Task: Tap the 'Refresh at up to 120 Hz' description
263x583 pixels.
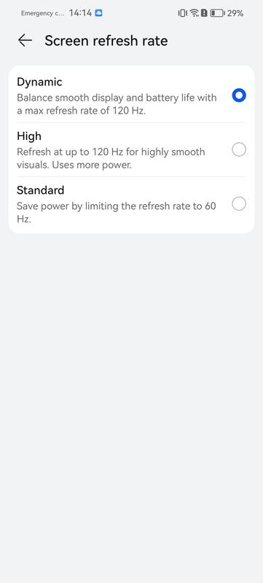Action: pyautogui.click(x=111, y=158)
